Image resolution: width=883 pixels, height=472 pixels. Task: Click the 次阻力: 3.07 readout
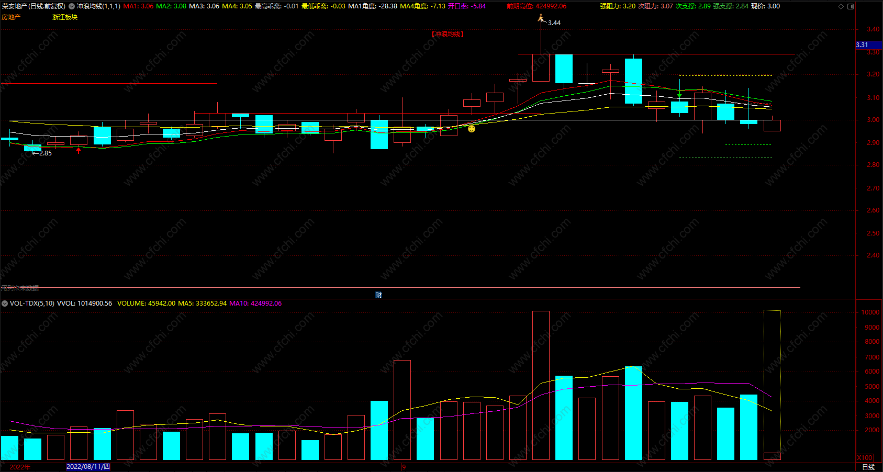[x=655, y=6]
